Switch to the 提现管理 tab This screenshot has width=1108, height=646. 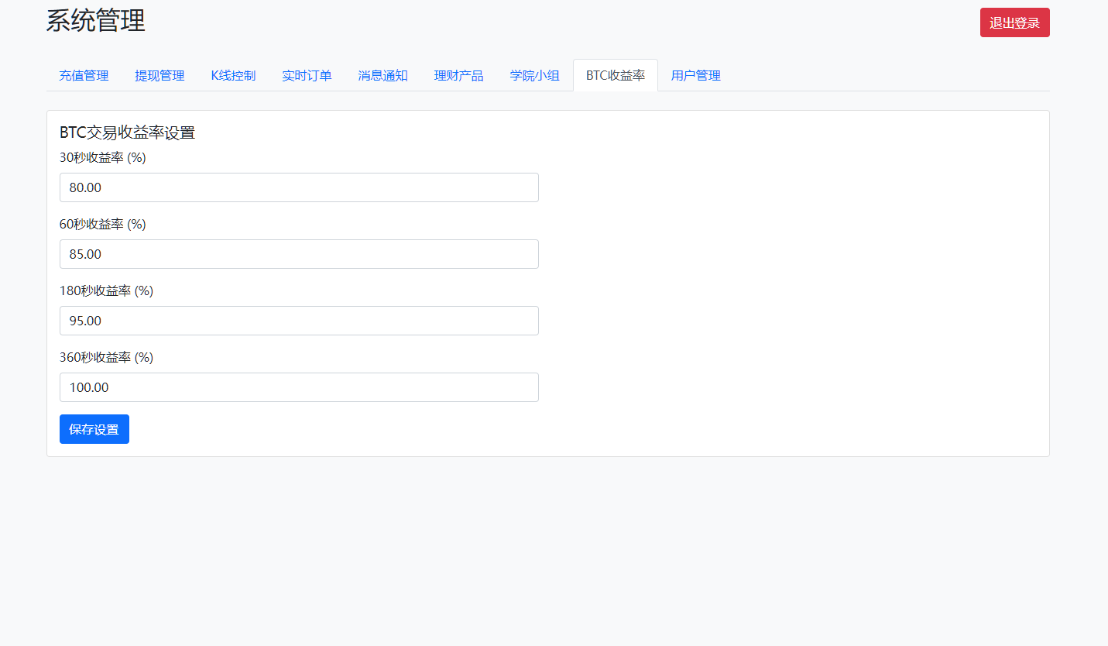point(160,75)
